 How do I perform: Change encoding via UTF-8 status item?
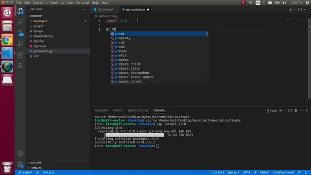click(246, 173)
